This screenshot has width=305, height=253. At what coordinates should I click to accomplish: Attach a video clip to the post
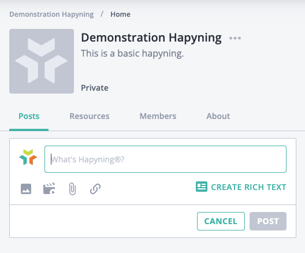(49, 188)
